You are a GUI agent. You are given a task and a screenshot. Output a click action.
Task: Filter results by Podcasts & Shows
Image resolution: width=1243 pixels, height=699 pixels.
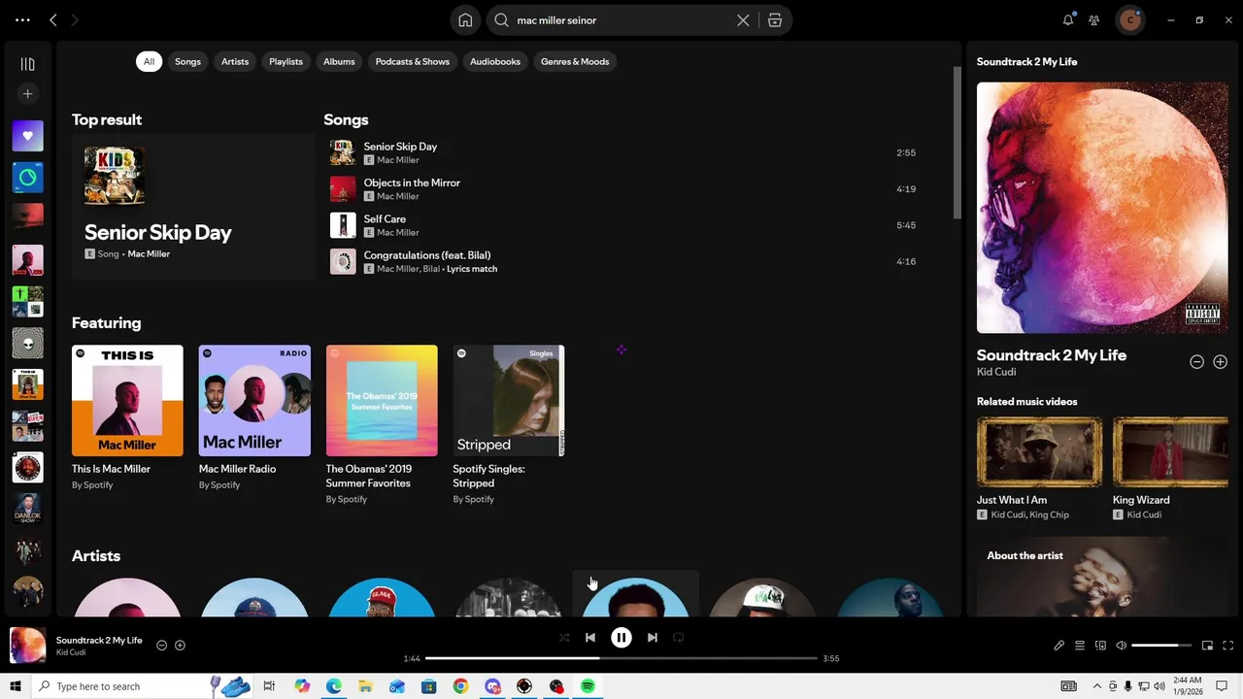click(413, 61)
